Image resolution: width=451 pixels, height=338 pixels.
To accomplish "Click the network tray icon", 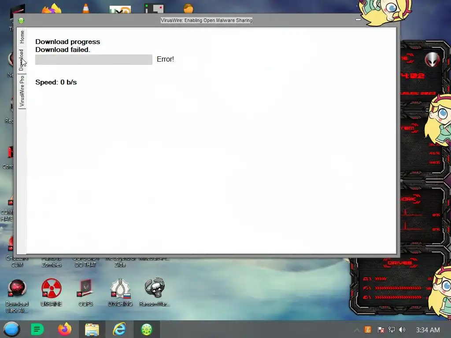I will click(x=392, y=330).
